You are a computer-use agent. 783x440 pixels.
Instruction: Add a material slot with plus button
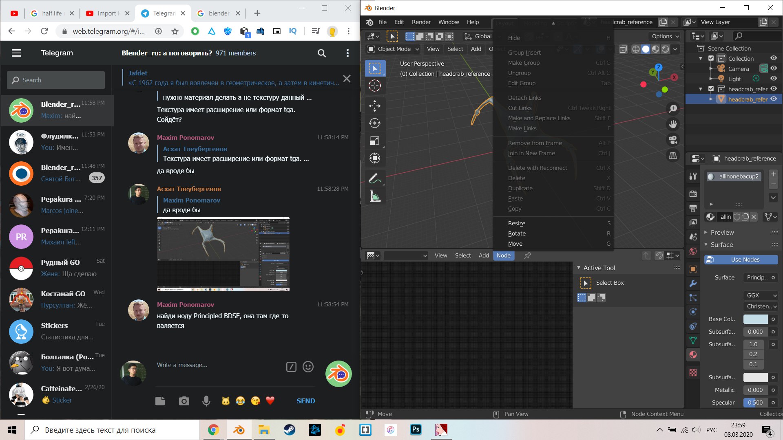click(x=773, y=174)
